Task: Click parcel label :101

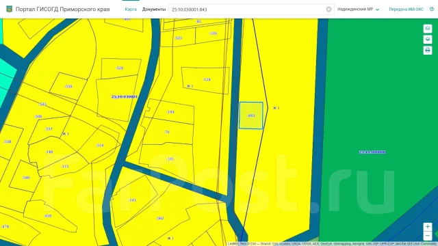Action: pyautogui.click(x=170, y=159)
